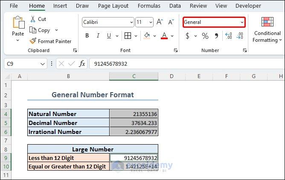Select row 7 header
This screenshot has width=285, height=180.
click(x=6, y=140)
